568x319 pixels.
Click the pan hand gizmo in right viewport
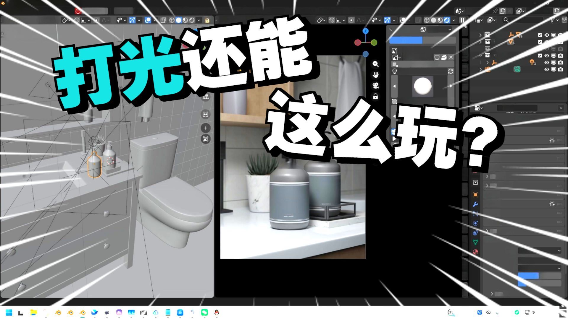[375, 75]
